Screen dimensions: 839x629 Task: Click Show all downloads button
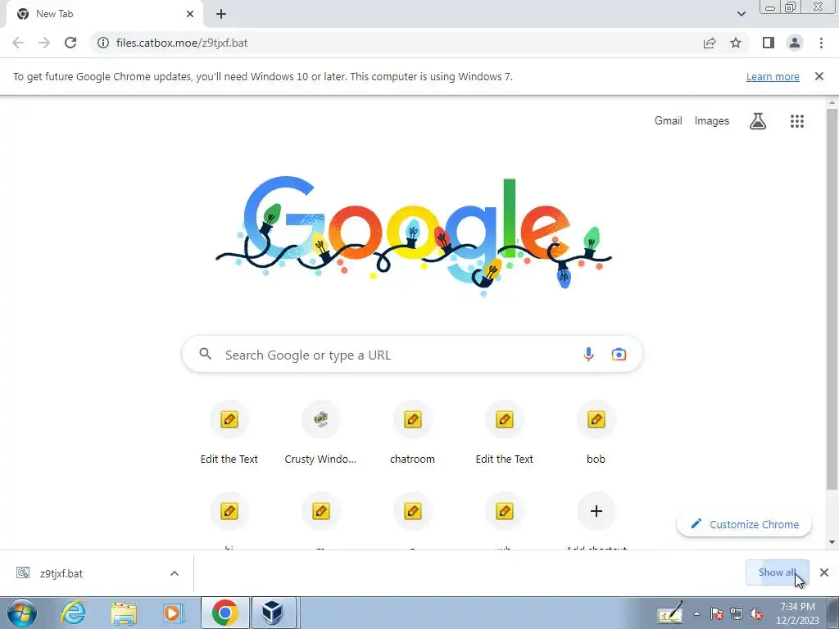777,572
